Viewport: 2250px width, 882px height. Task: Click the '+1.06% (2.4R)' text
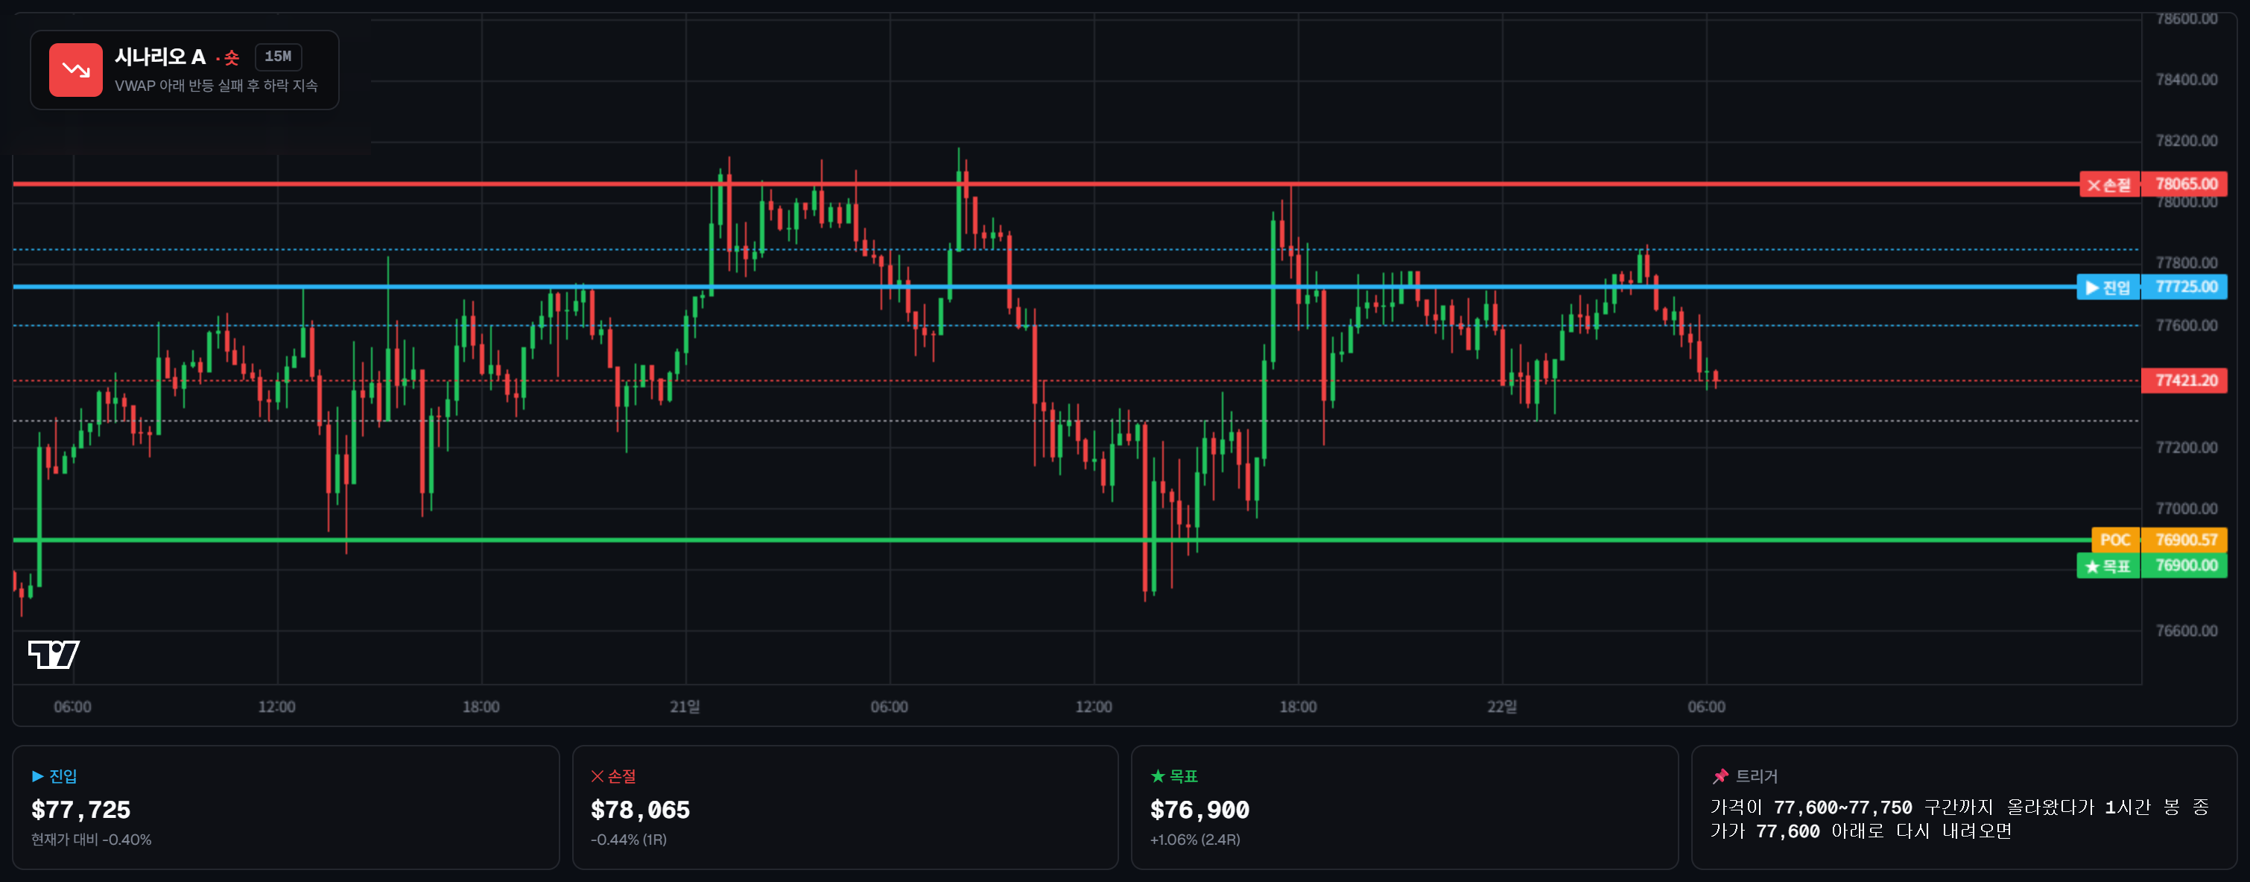[x=1195, y=840]
